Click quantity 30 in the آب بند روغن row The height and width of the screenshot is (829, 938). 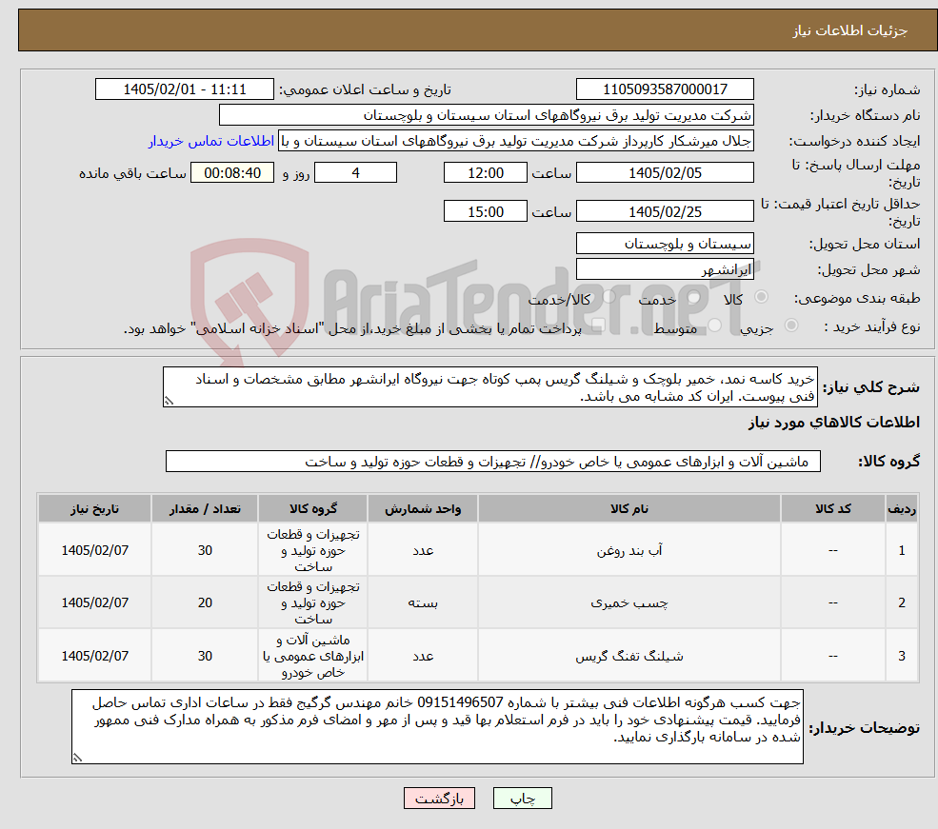(205, 550)
